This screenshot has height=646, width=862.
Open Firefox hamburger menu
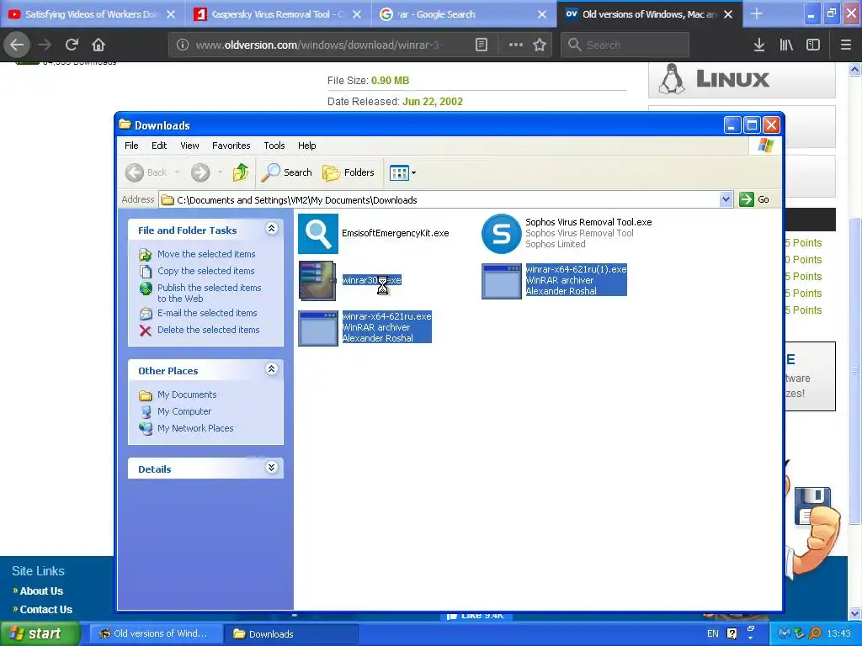[845, 45]
